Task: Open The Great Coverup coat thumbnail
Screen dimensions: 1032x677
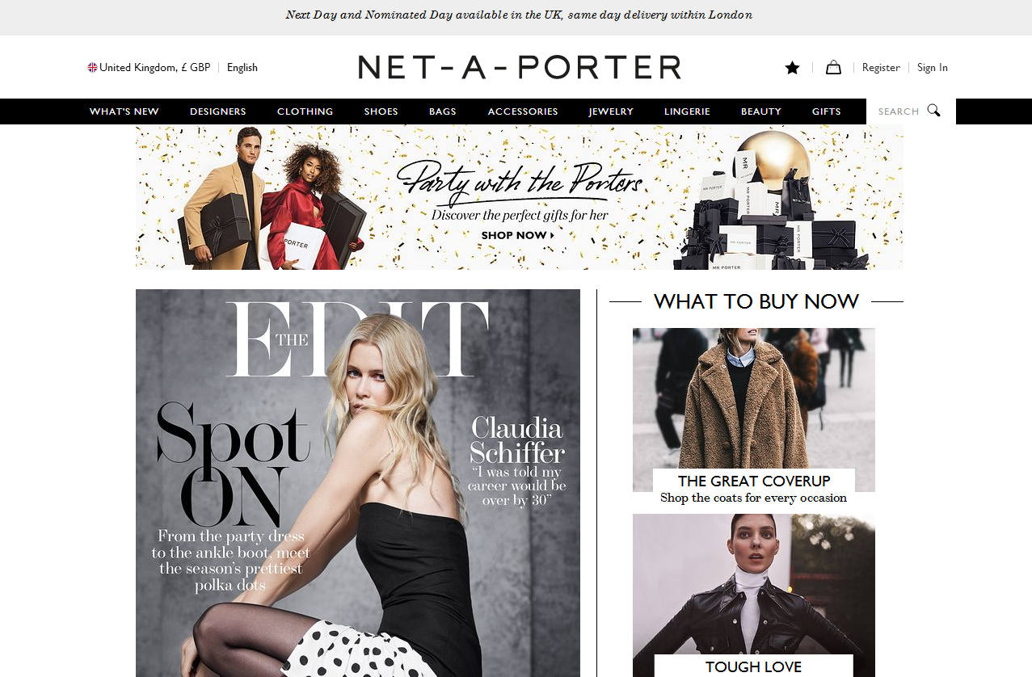Action: click(754, 410)
